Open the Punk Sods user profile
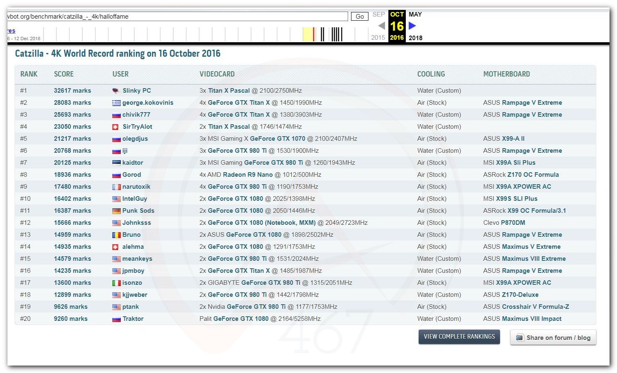617x373 pixels. (x=138, y=211)
